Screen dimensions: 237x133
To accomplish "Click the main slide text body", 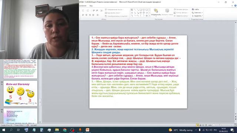I will pyautogui.click(x=136, y=67).
